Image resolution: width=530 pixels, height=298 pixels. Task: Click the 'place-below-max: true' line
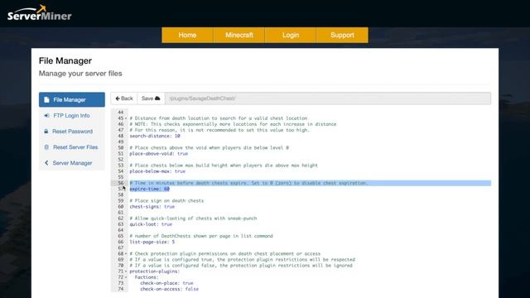pos(157,171)
